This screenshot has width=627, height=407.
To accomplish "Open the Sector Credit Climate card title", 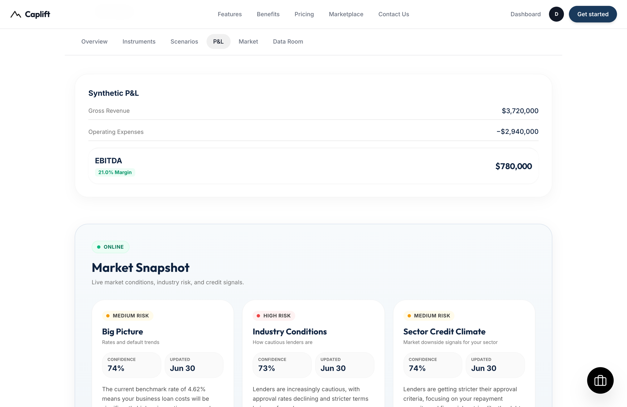I will pos(444,331).
